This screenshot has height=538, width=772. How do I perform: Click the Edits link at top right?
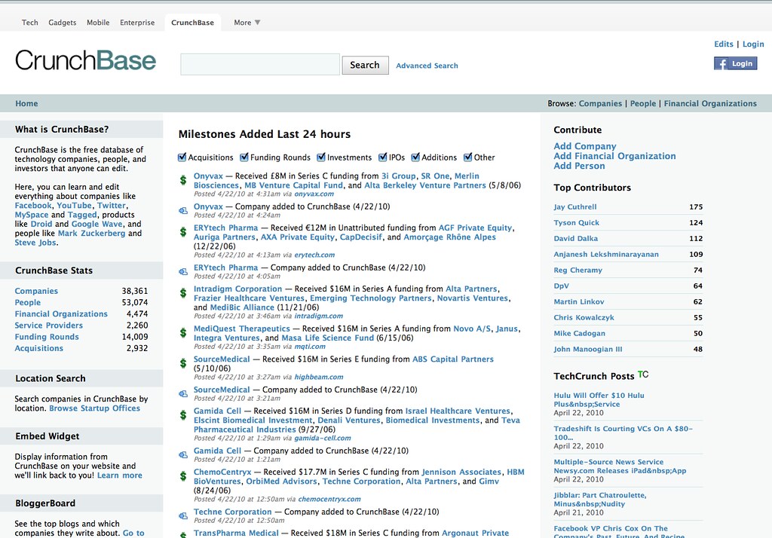click(723, 44)
